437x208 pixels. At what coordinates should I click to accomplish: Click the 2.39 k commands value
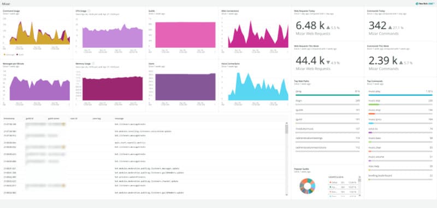[x=383, y=61]
